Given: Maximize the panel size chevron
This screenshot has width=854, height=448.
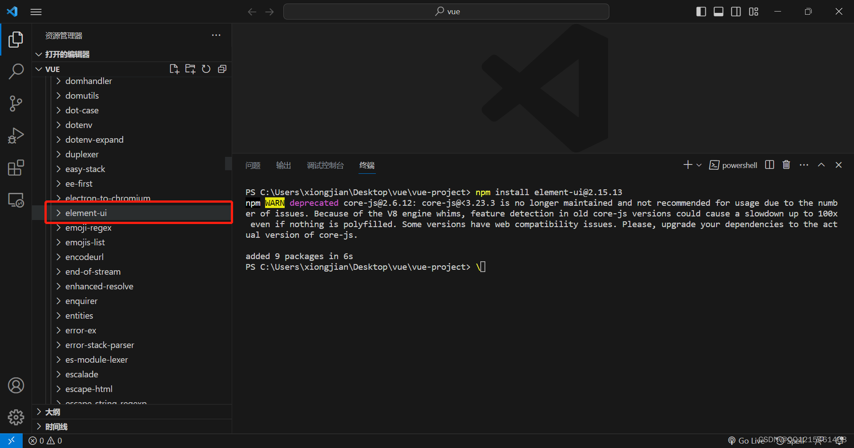Looking at the screenshot, I should (x=821, y=165).
